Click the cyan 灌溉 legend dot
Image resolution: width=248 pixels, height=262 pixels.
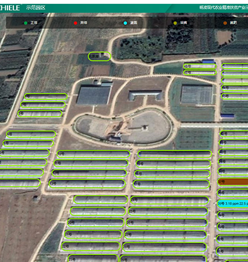pos(125,23)
